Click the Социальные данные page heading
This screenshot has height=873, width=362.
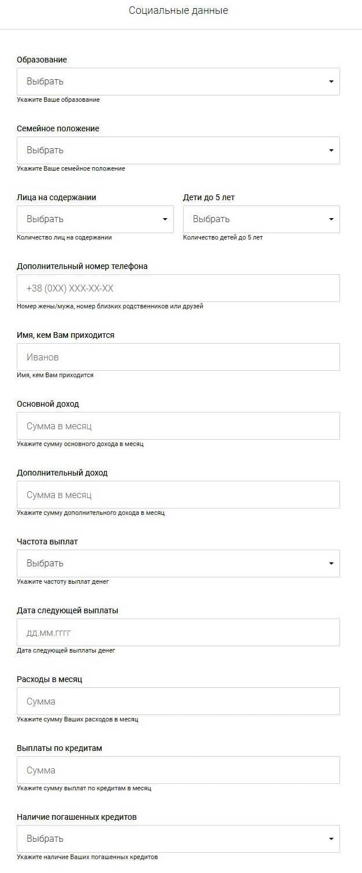click(178, 10)
